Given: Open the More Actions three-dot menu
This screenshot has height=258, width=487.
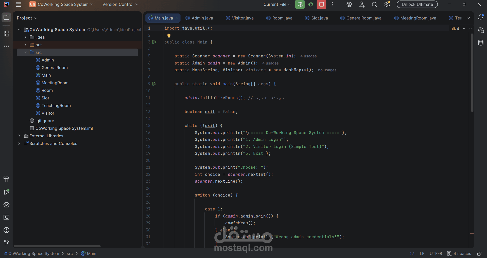Looking at the screenshot, I should pyautogui.click(x=332, y=4).
